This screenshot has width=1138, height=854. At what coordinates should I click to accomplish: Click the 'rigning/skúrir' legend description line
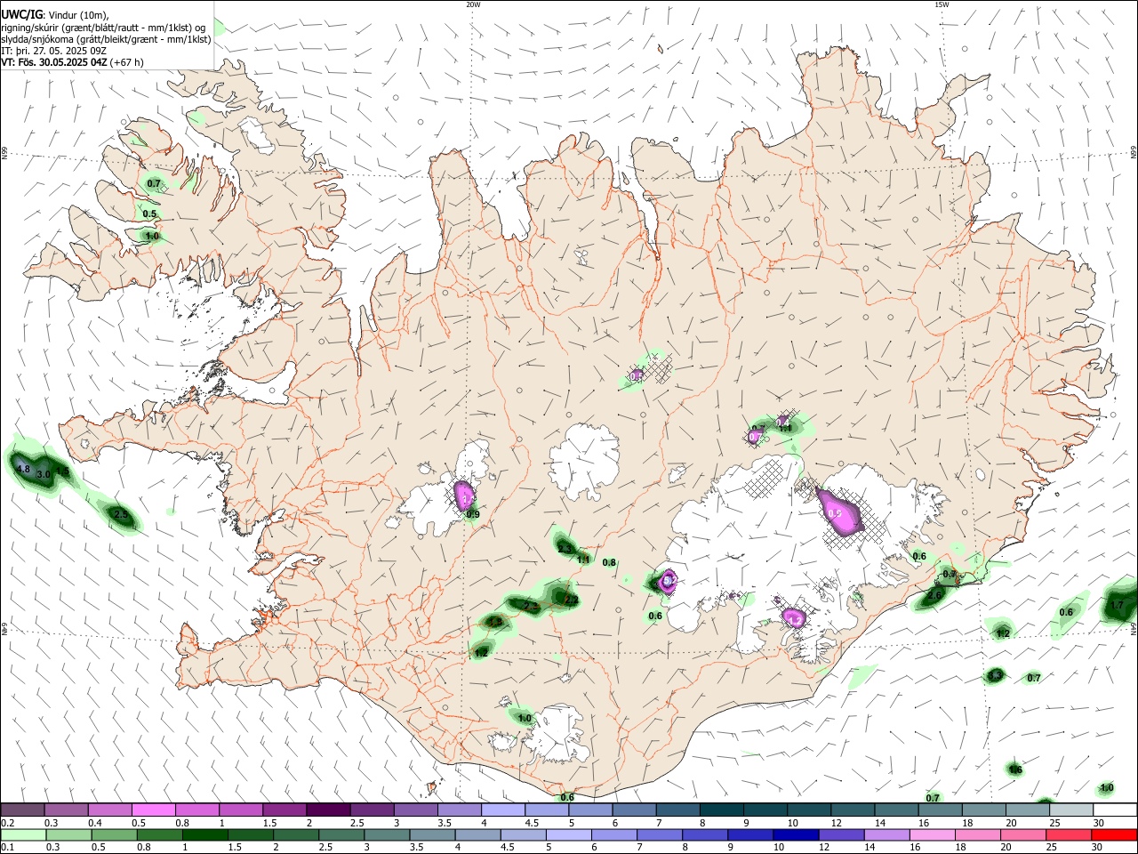pyautogui.click(x=103, y=27)
